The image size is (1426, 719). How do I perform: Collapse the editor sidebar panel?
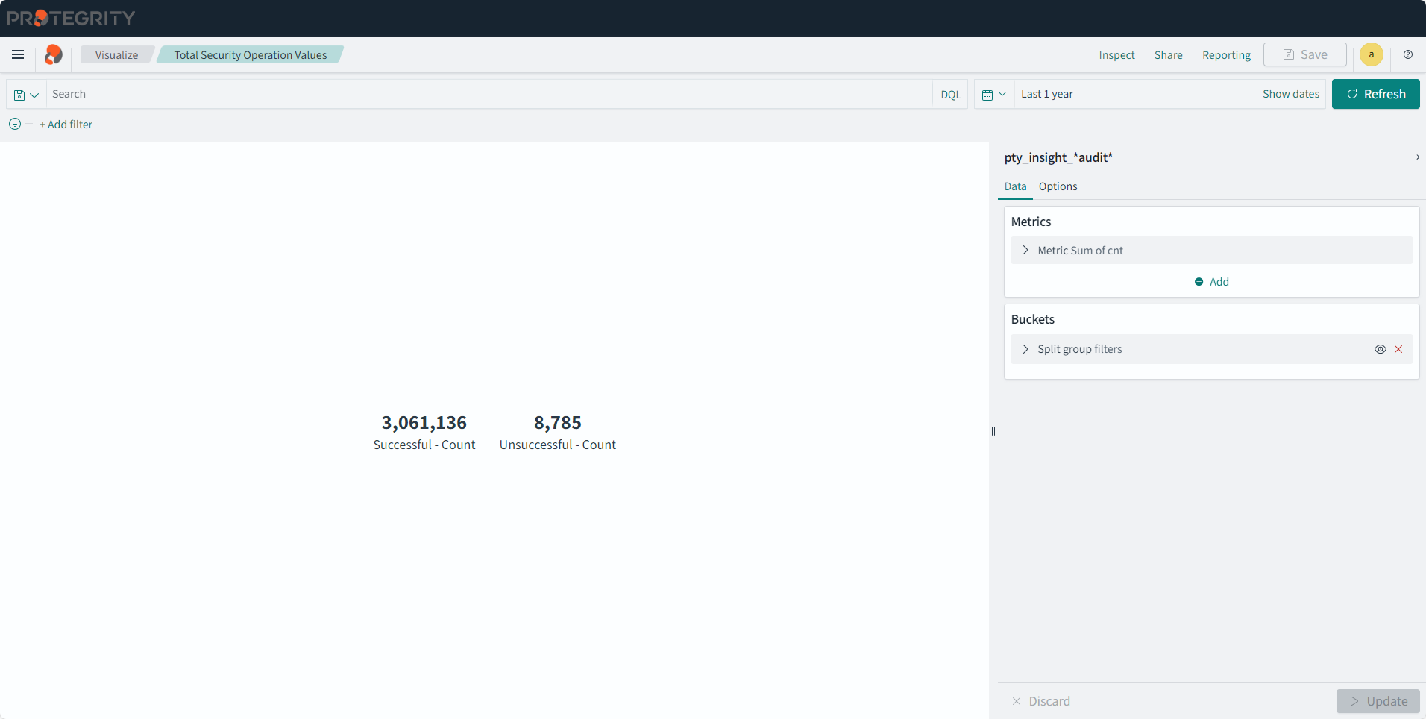pyautogui.click(x=1413, y=157)
